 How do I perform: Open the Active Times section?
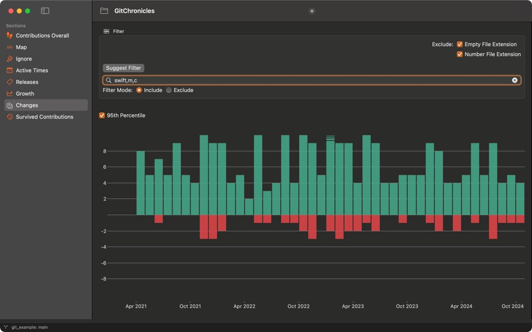(x=46, y=70)
